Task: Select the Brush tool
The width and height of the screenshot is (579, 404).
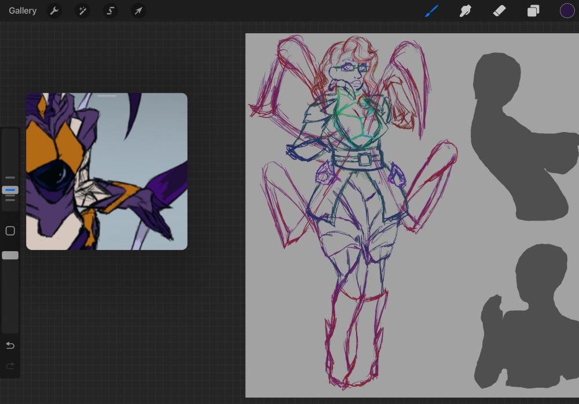Action: pyautogui.click(x=432, y=10)
